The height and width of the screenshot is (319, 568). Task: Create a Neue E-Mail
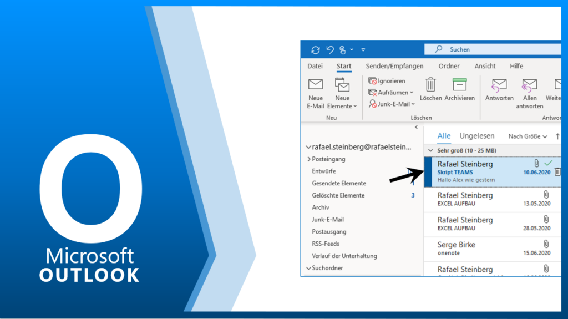pos(316,94)
